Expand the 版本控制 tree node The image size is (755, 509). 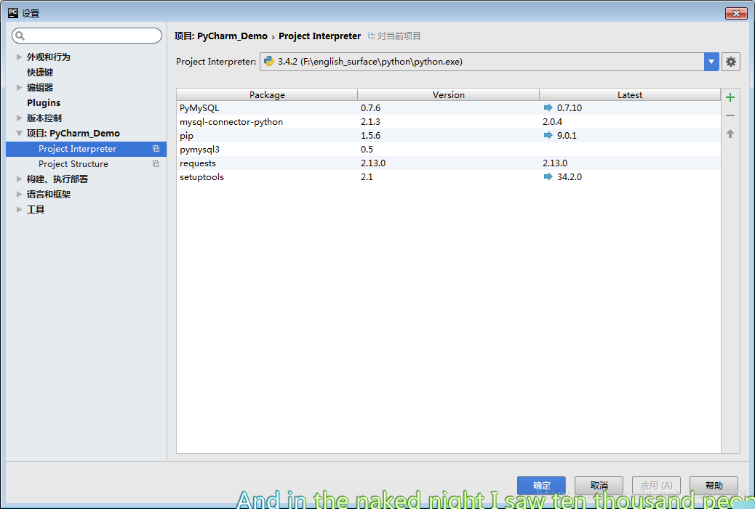point(19,118)
